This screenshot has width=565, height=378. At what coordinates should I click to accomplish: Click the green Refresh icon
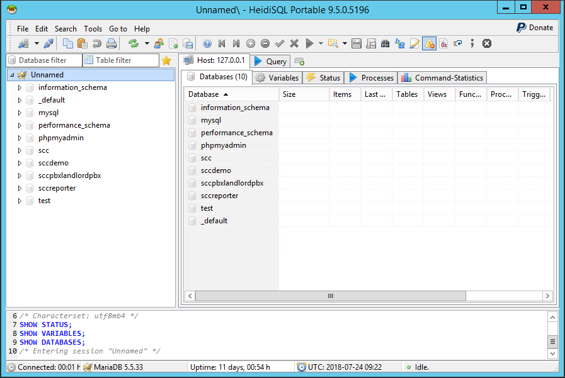click(134, 44)
